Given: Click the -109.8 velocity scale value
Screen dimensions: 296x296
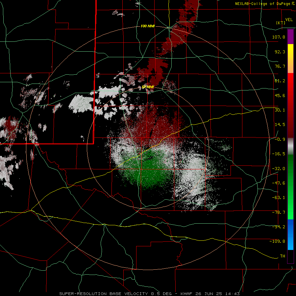Looking at the screenshot, I should pyautogui.click(x=277, y=241).
